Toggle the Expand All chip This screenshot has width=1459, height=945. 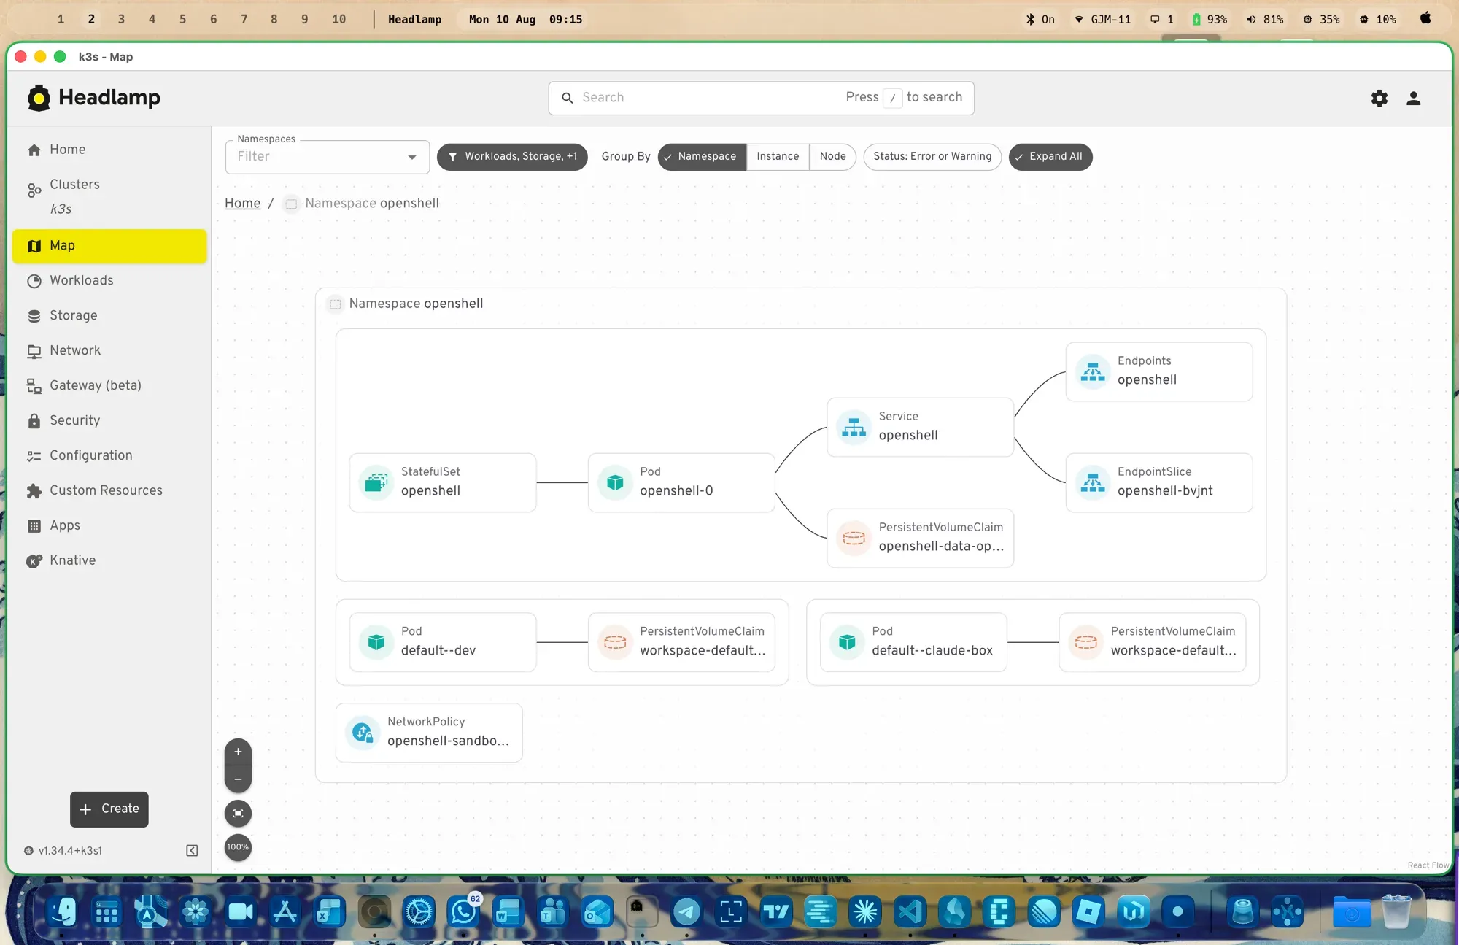click(x=1050, y=156)
